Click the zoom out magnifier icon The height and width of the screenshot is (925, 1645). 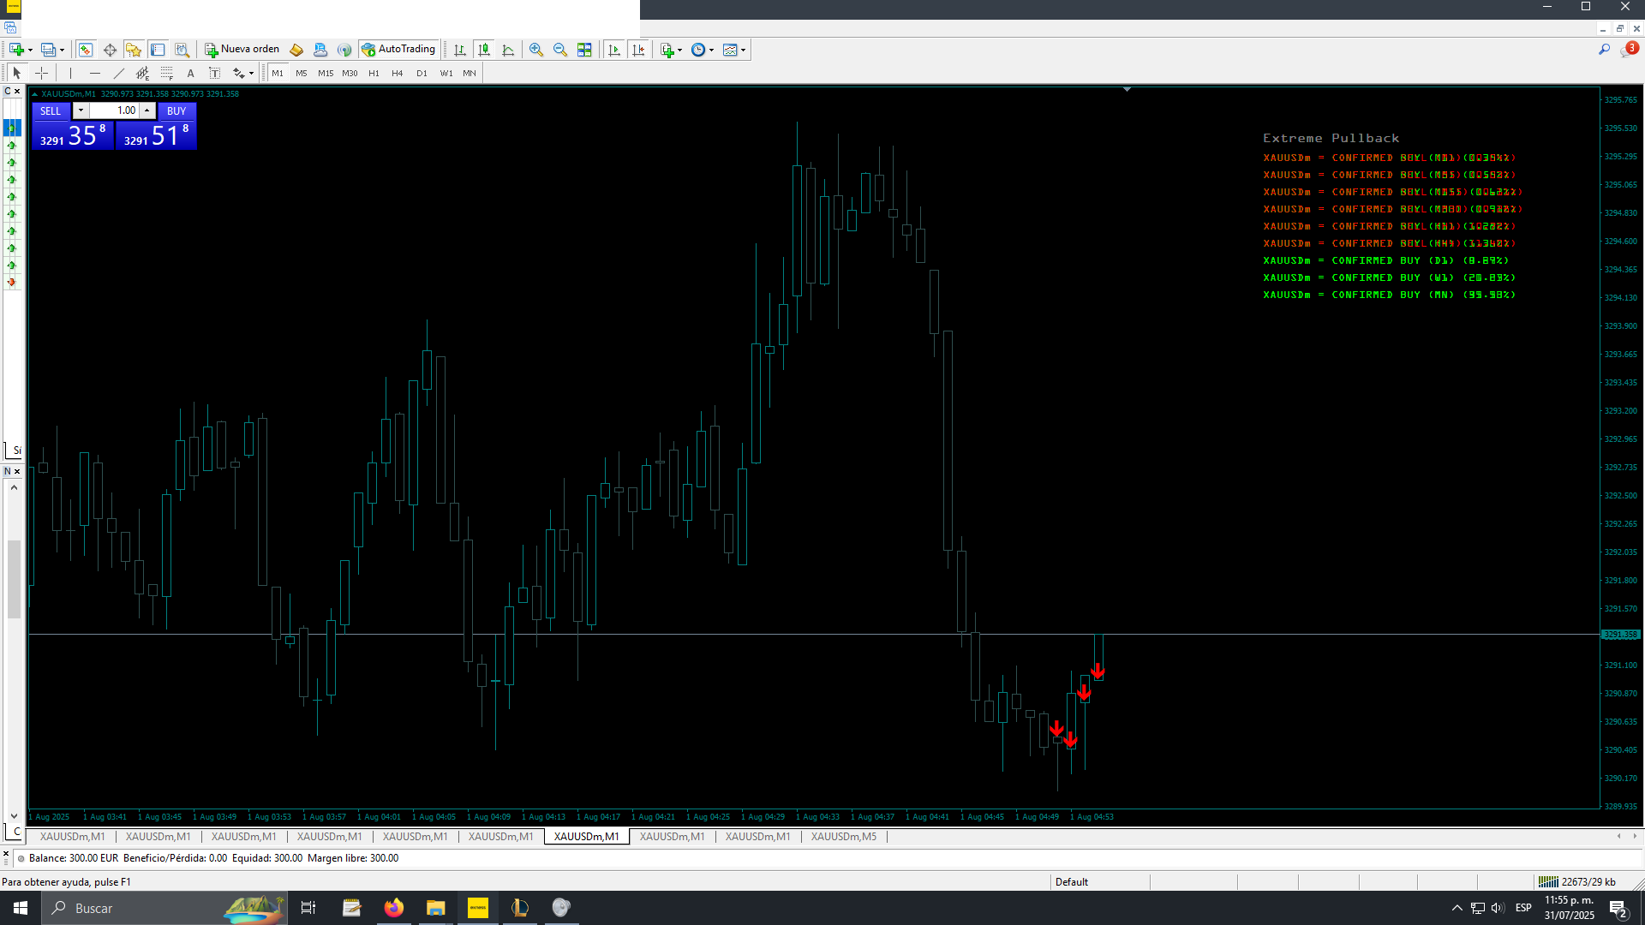560,50
